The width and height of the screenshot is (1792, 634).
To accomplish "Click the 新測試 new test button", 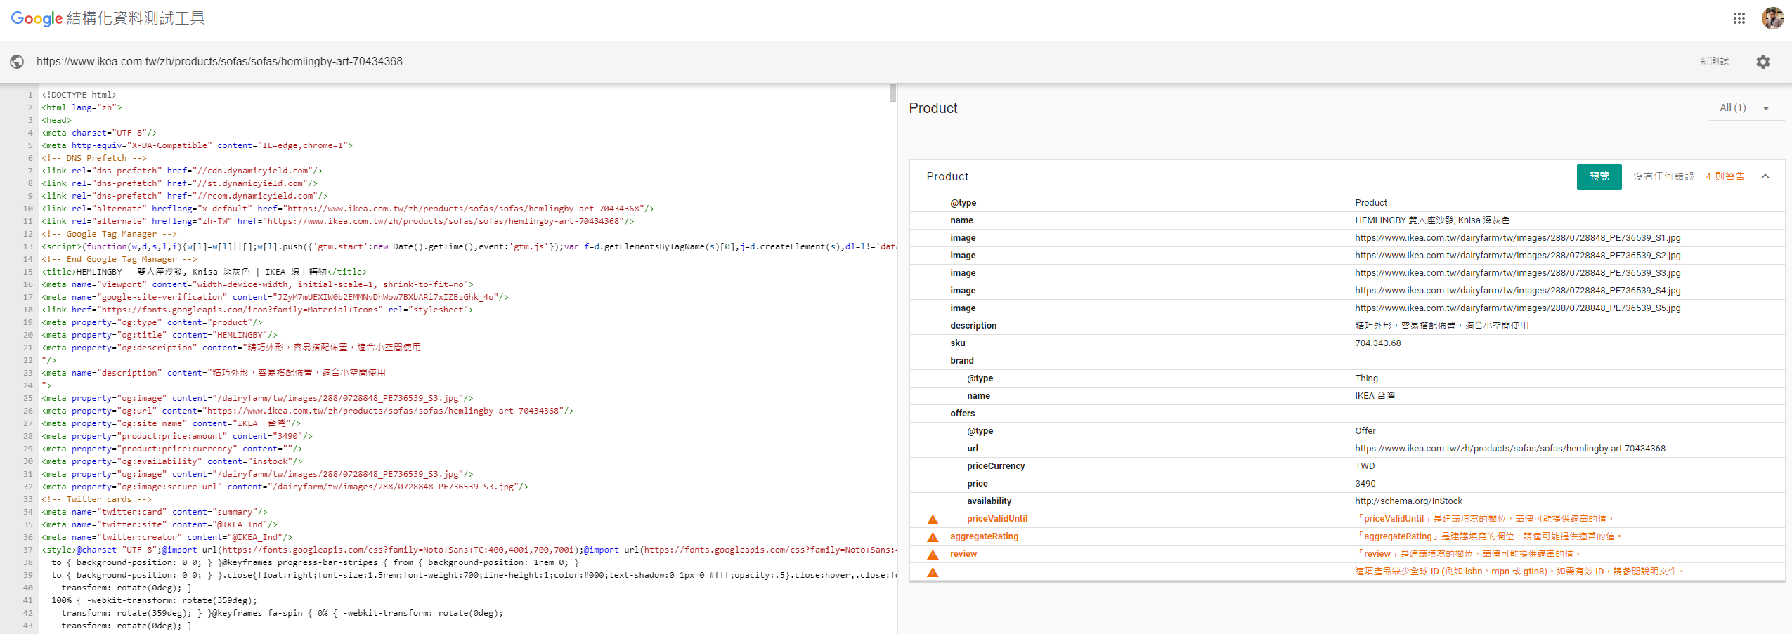I will click(1714, 62).
